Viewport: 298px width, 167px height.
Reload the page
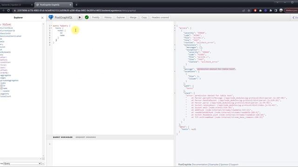click(8, 10)
